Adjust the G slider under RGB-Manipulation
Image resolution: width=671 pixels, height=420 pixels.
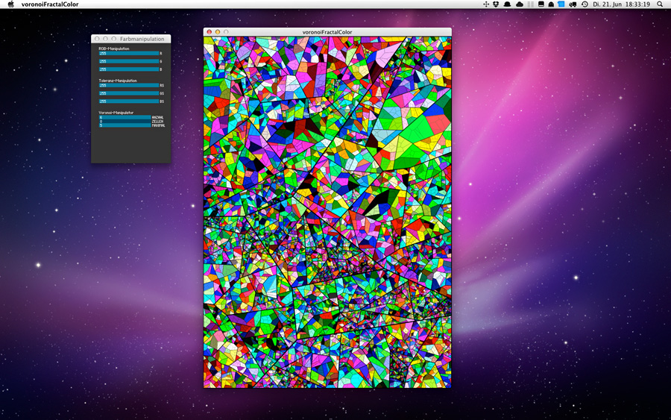(x=128, y=61)
